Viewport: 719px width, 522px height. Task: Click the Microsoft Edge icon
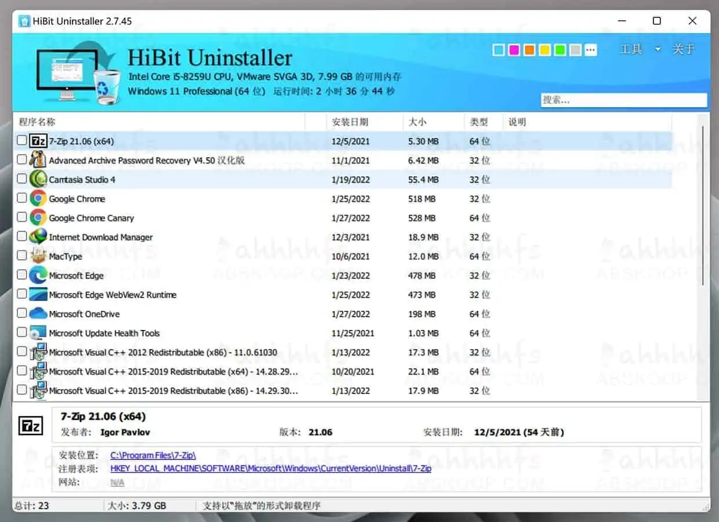(x=37, y=275)
